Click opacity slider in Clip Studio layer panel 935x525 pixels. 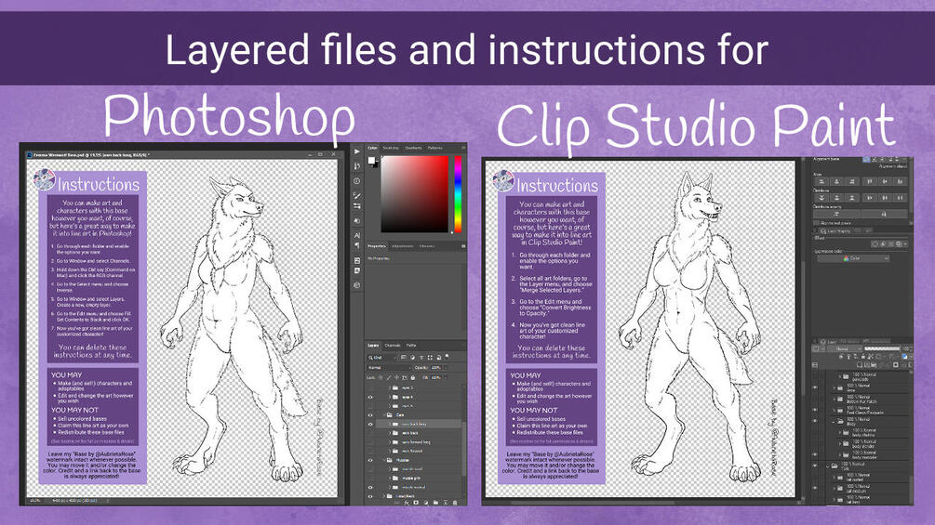click(882, 348)
